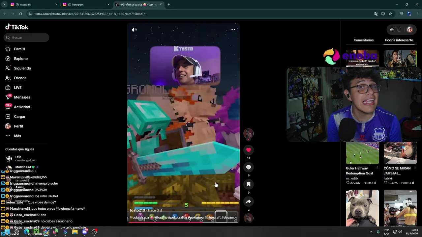Click the tiktok.com address bar

click(x=198, y=14)
